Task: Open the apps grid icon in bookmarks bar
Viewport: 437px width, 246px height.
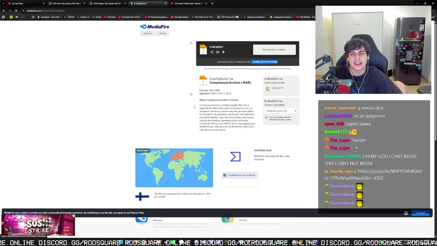Action: point(3,17)
